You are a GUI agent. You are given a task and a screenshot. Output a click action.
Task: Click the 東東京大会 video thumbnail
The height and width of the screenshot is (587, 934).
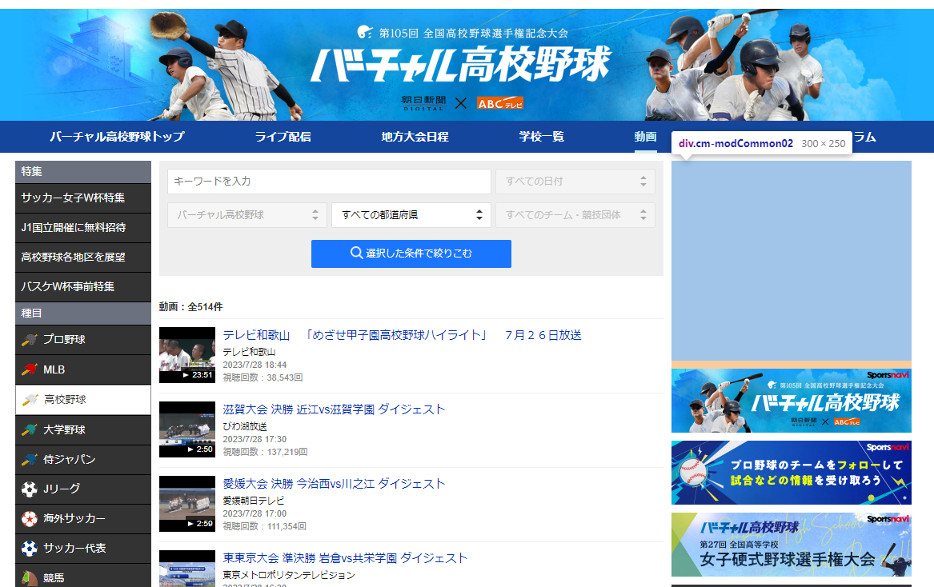coord(187,569)
